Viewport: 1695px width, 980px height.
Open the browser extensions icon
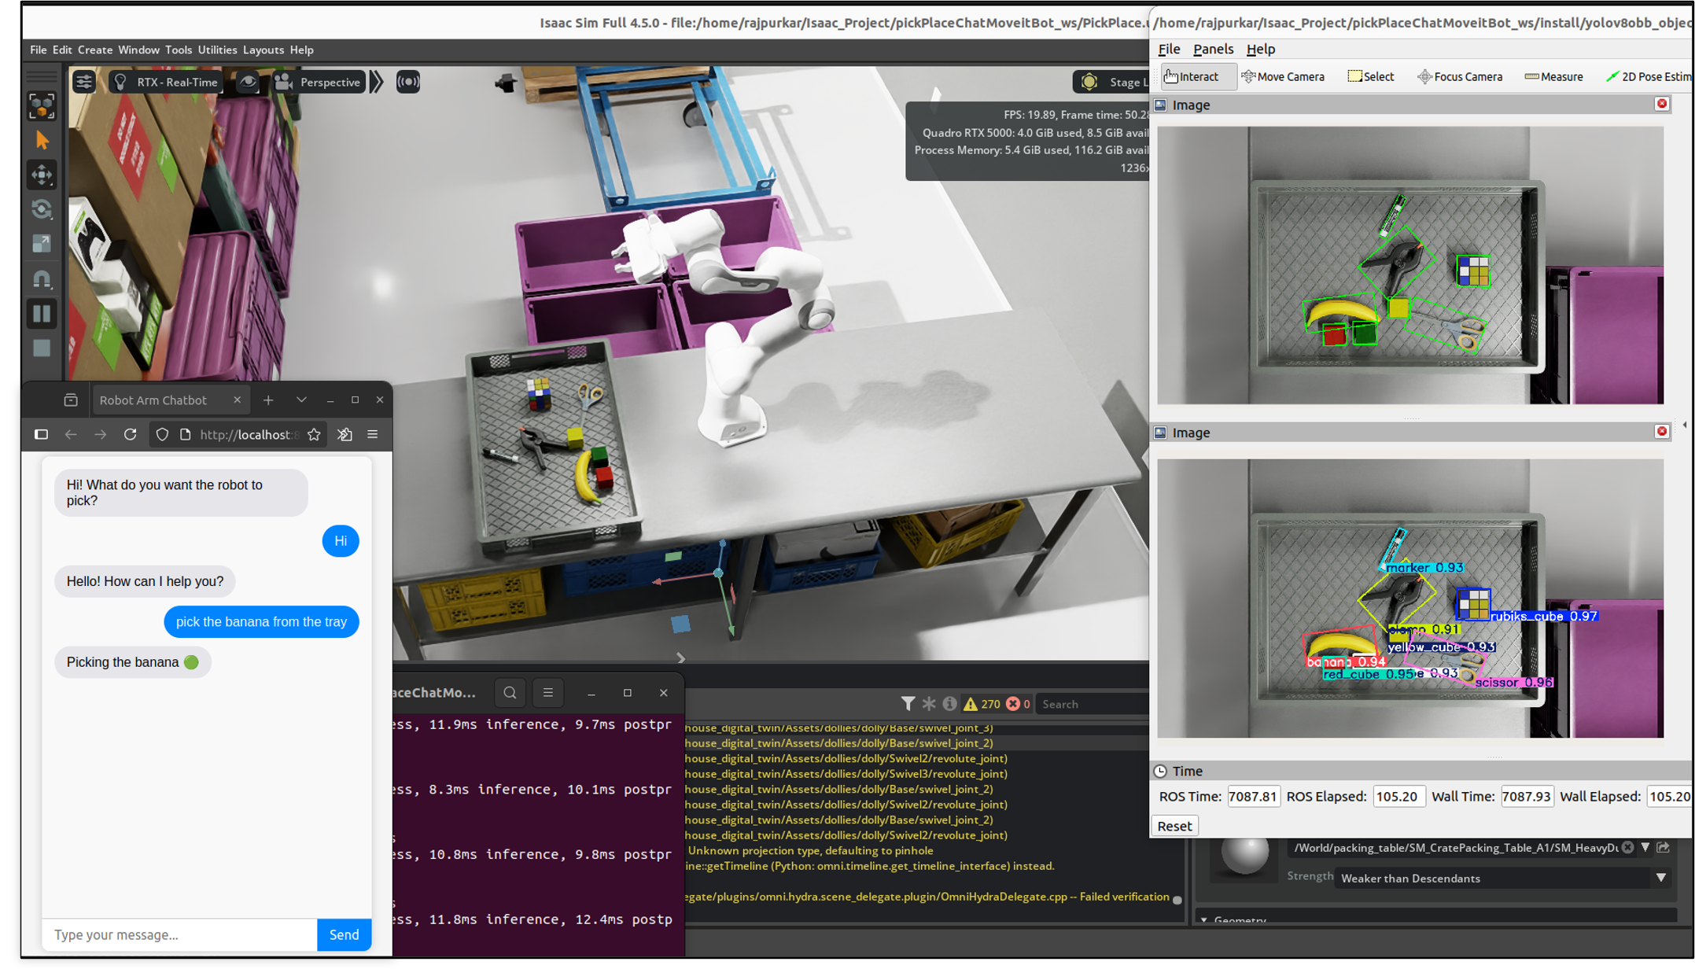click(x=345, y=434)
